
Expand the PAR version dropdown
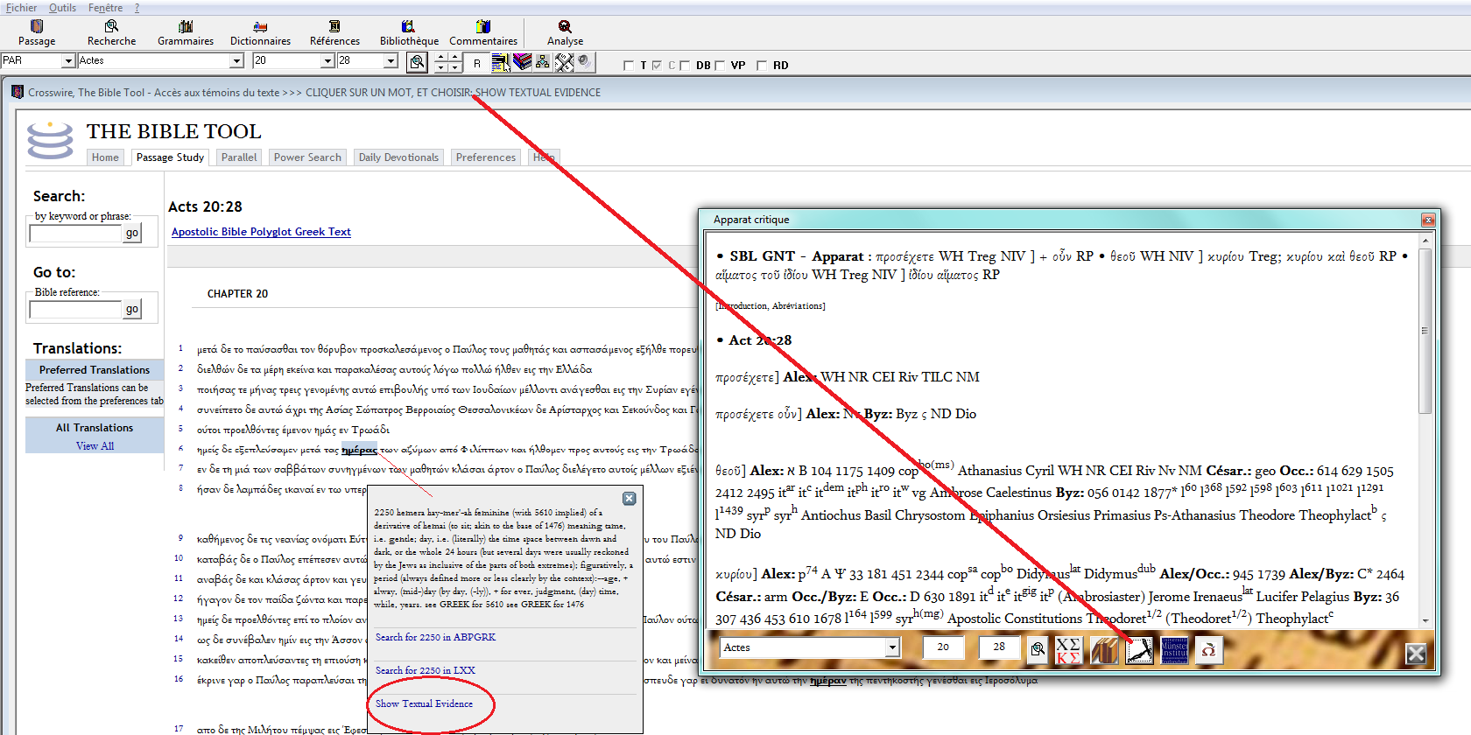coord(67,60)
